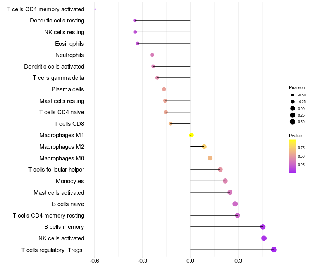Click the "B cells naive" axis label

[68, 204]
